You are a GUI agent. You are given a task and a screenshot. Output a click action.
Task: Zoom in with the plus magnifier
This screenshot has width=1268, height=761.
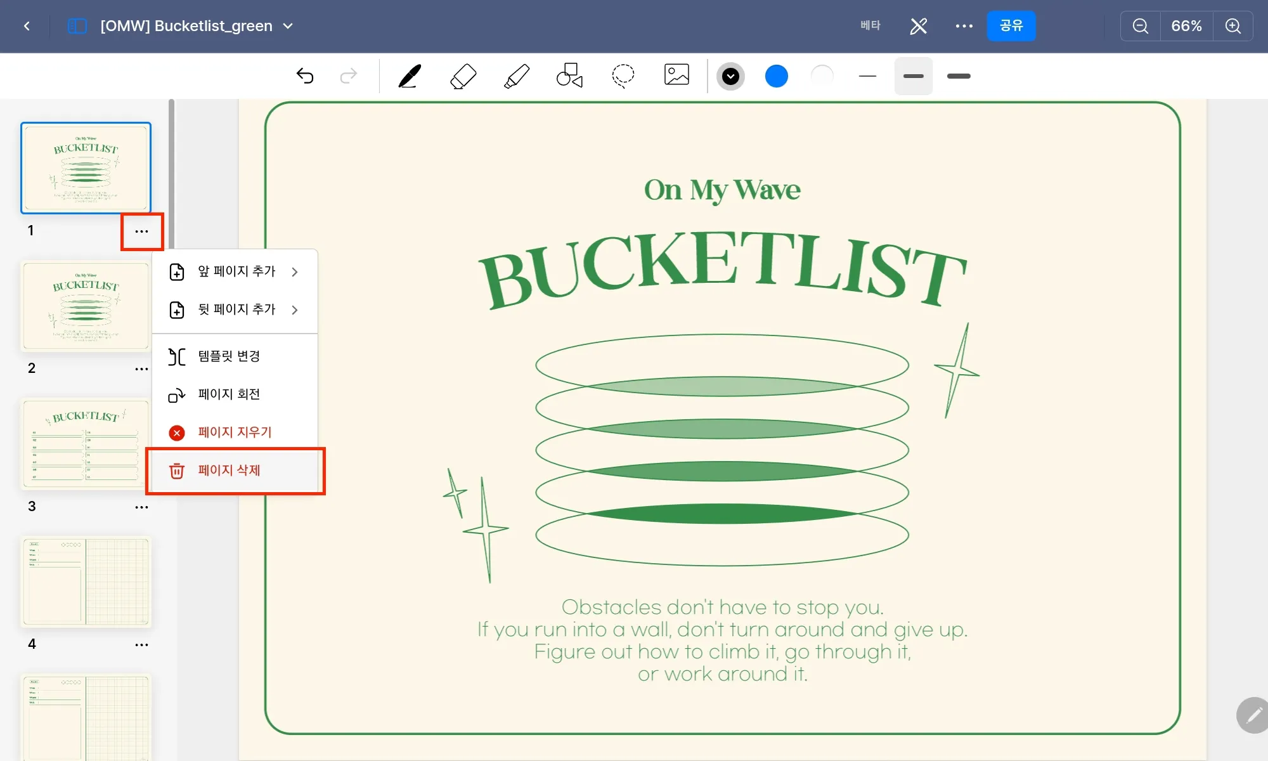pos(1232,26)
